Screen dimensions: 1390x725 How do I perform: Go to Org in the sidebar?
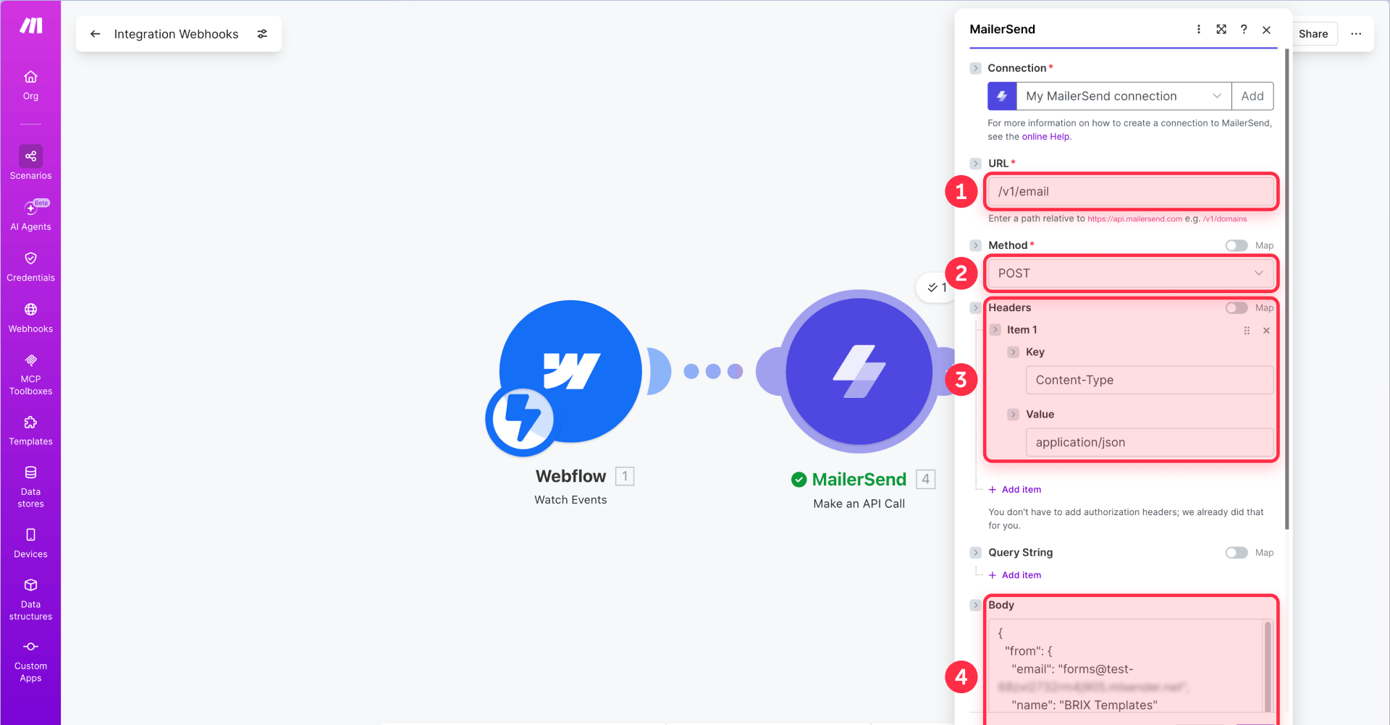coord(30,85)
